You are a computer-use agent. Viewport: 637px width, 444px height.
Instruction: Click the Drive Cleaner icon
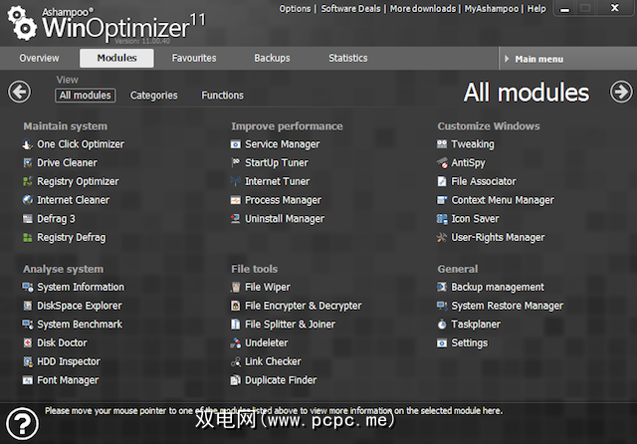pyautogui.click(x=27, y=163)
